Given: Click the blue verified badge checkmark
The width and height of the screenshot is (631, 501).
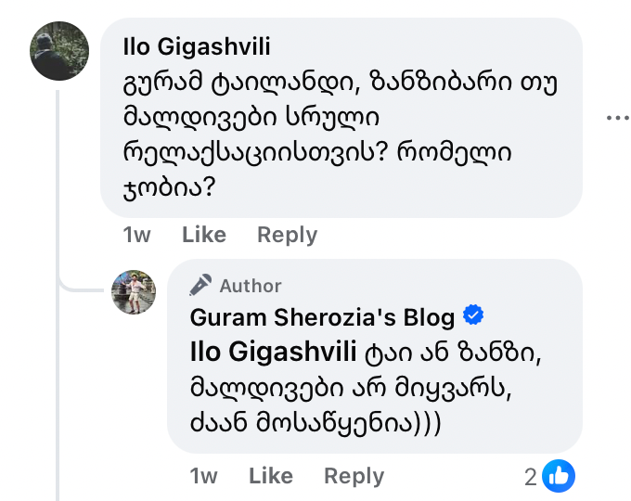Looking at the screenshot, I should [473, 316].
